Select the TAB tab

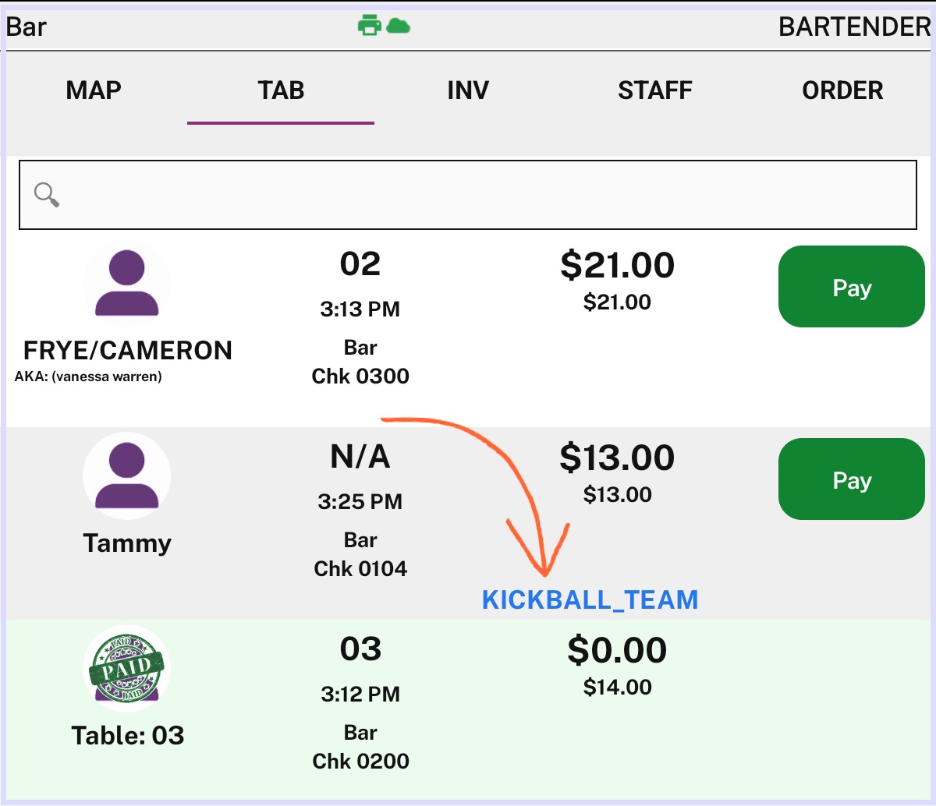tap(281, 90)
